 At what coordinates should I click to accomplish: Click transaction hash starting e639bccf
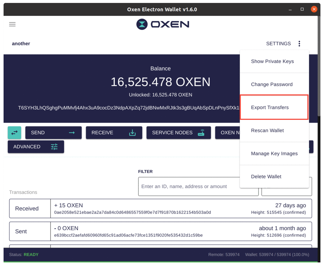pyautogui.click(x=128, y=235)
